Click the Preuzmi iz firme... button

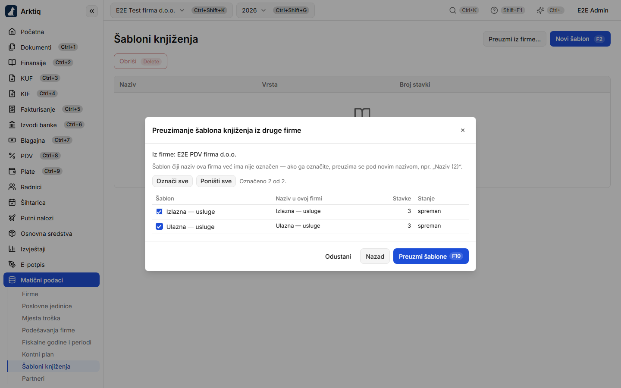514,39
